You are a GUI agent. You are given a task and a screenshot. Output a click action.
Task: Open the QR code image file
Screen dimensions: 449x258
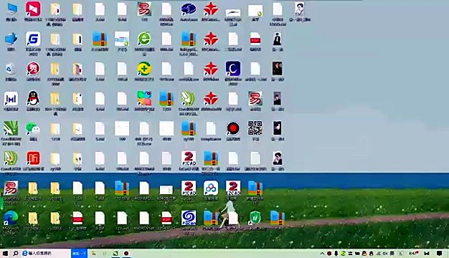(x=255, y=128)
